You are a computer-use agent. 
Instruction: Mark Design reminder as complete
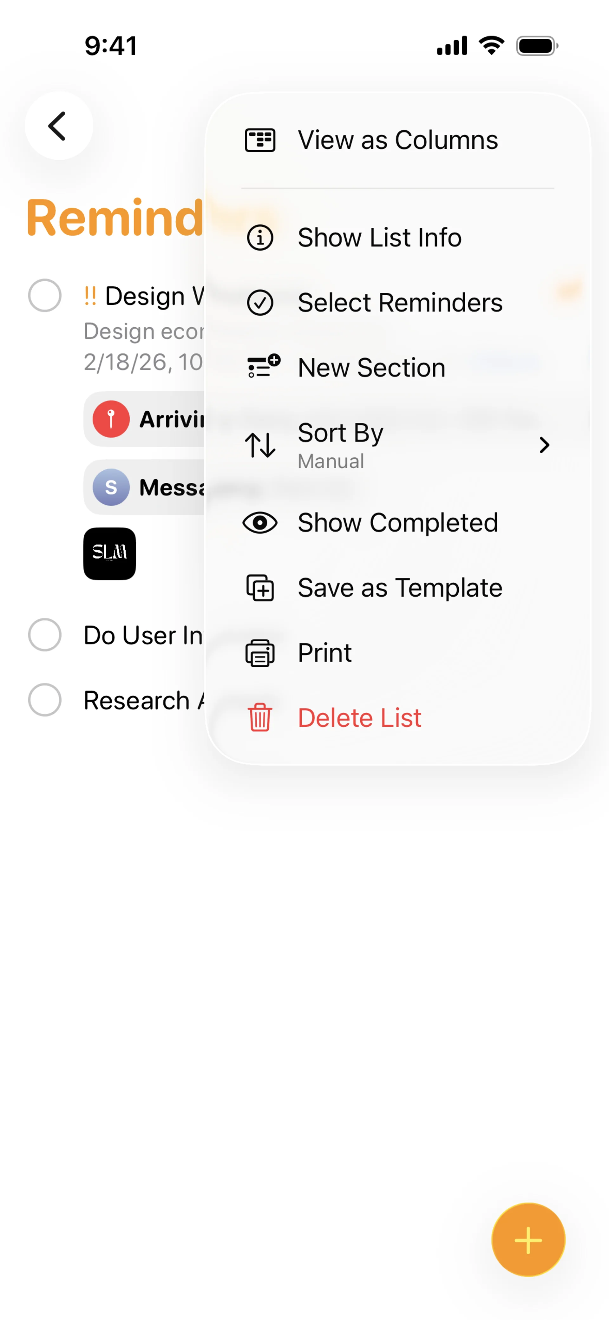click(45, 296)
